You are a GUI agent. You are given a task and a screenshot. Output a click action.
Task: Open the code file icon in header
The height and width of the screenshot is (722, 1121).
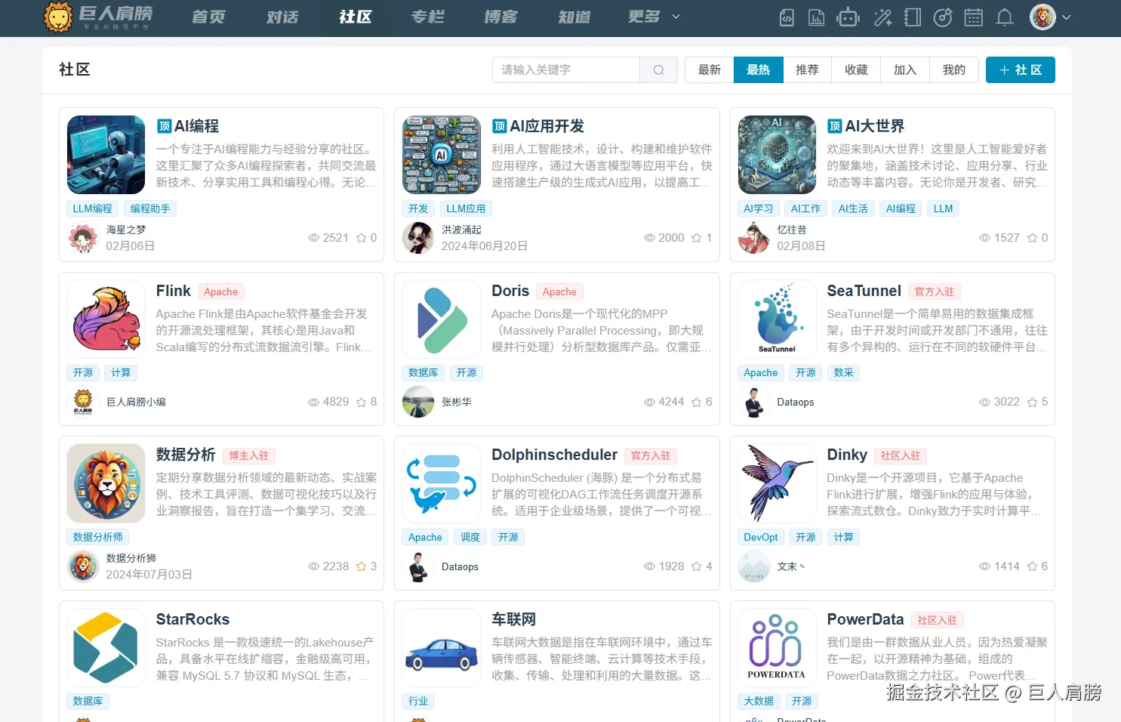pyautogui.click(x=787, y=17)
